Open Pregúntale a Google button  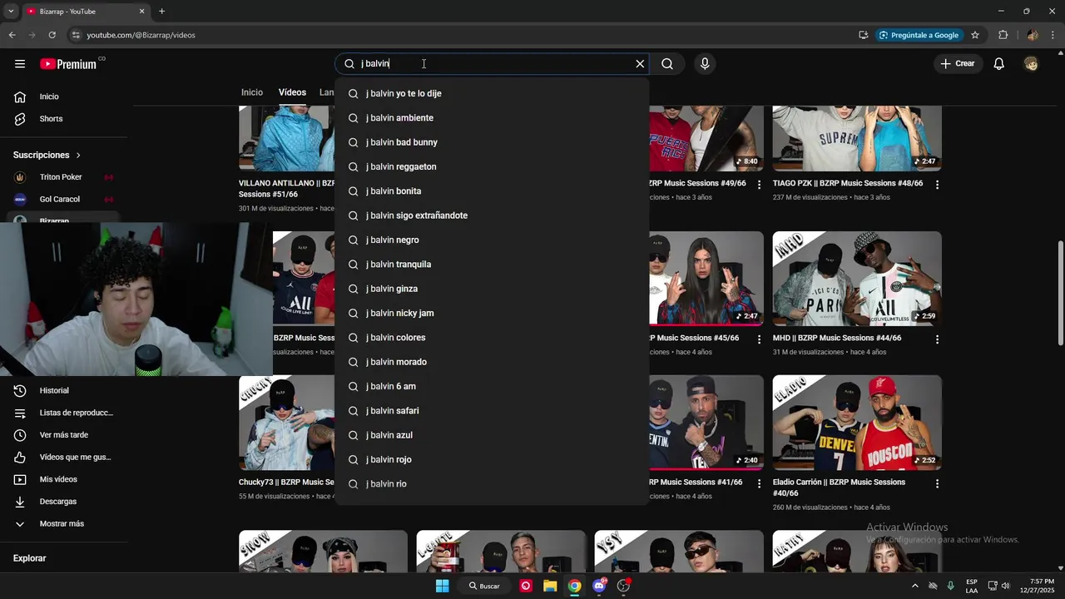919,35
